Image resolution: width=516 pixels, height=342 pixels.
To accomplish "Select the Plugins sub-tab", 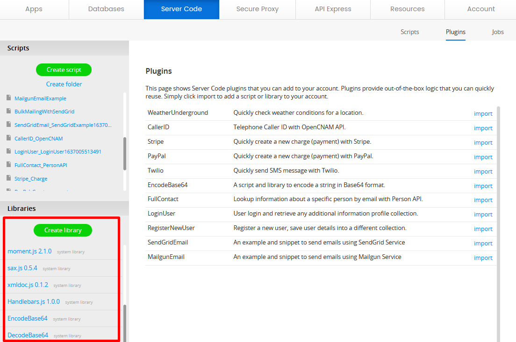I will click(455, 32).
